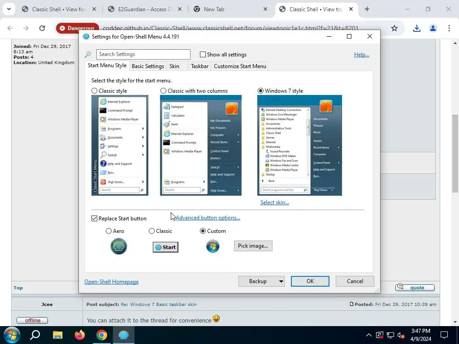Choose the Custom button radio
Image resolution: width=459 pixels, height=344 pixels.
point(203,231)
